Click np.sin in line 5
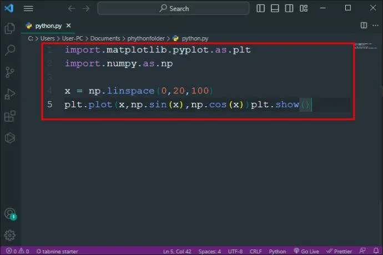Viewport: 383px width, 255px height. (149, 104)
